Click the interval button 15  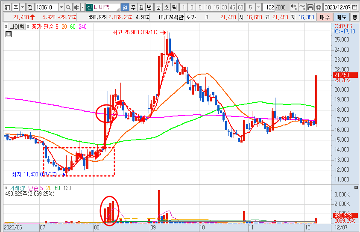[x=216, y=8]
